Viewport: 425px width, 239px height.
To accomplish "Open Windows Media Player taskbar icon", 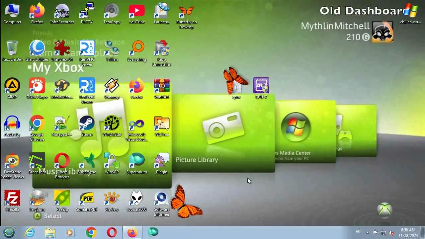I will [70, 232].
